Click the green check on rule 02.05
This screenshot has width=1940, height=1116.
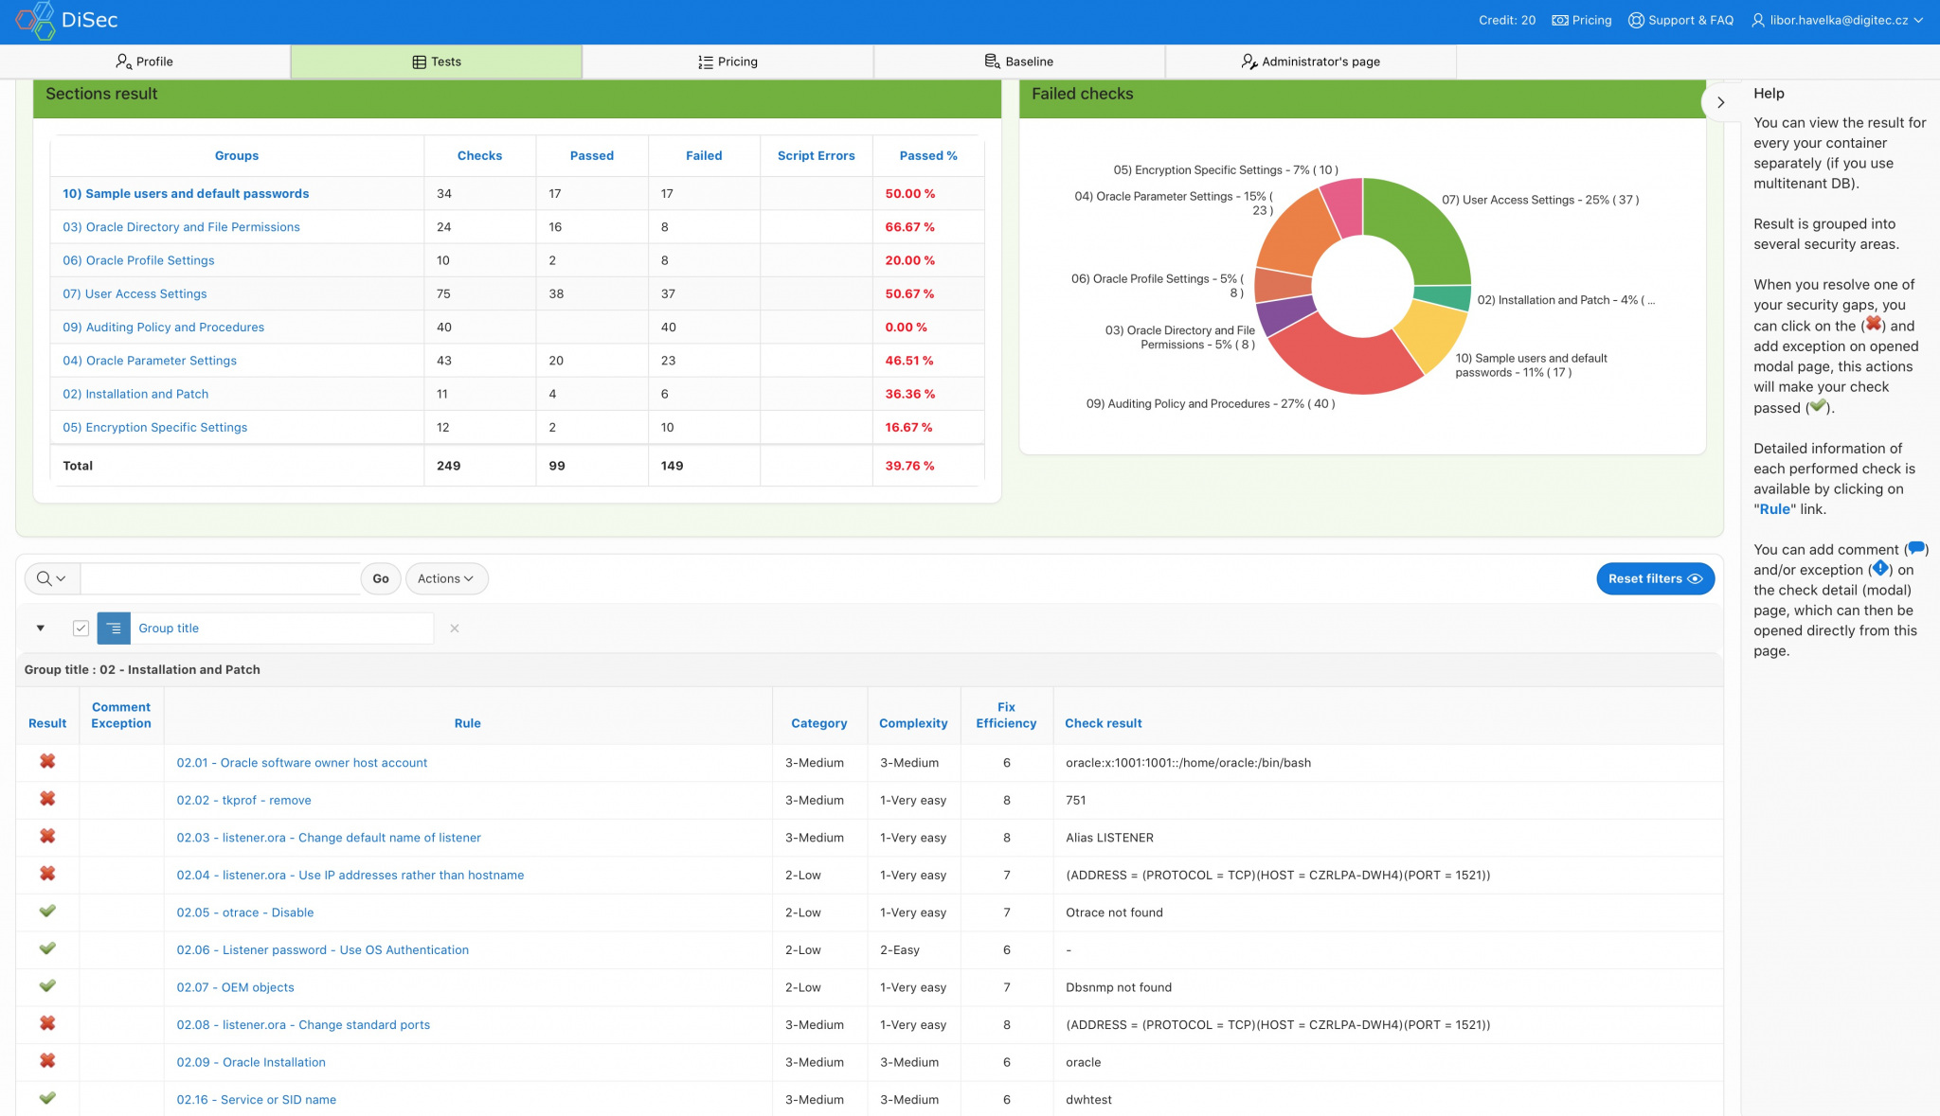pos(47,912)
